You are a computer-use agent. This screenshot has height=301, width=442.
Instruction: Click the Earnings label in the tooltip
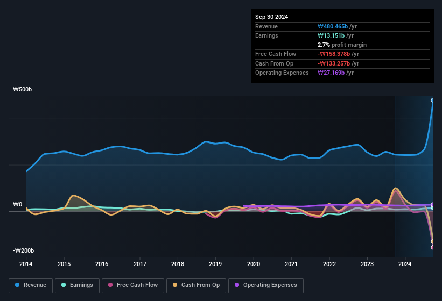tap(266, 35)
